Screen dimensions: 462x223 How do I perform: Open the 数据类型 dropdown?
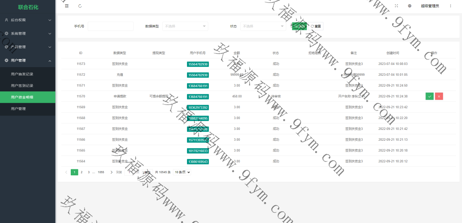(x=185, y=26)
